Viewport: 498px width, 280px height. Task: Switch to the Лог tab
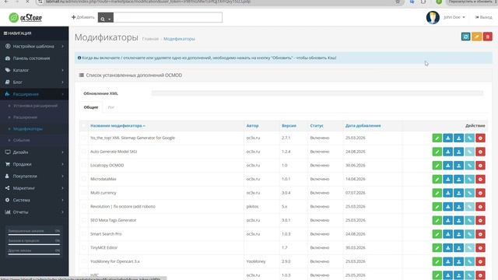click(x=110, y=107)
